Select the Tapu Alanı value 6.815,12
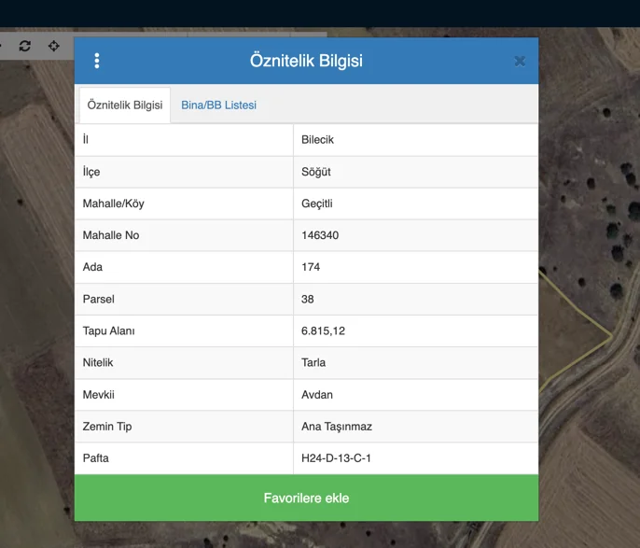Image resolution: width=640 pixels, height=548 pixels. click(323, 330)
